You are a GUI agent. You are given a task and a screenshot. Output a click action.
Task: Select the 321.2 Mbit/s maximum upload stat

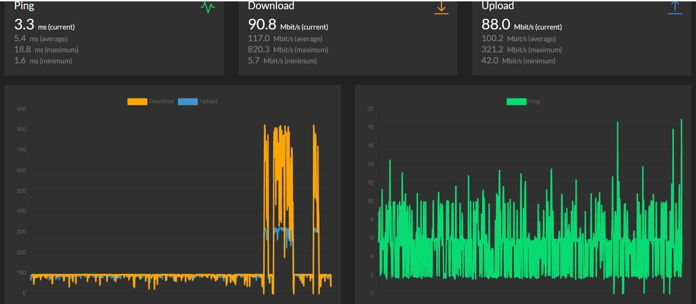click(522, 49)
